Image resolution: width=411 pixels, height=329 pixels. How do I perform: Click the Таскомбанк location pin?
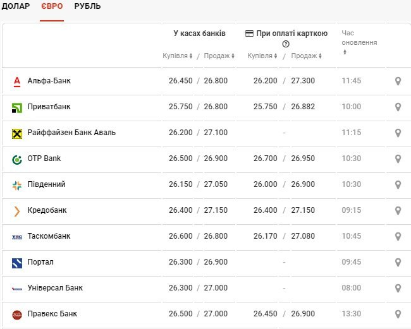click(x=398, y=237)
